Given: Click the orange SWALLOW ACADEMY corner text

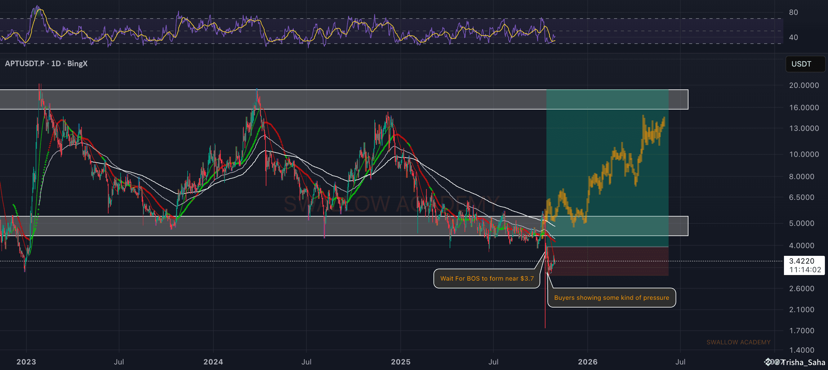Looking at the screenshot, I should 738,342.
